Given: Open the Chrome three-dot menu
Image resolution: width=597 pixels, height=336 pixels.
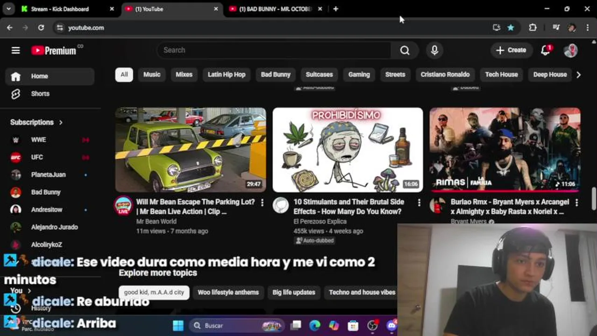Looking at the screenshot, I should coord(588,28).
